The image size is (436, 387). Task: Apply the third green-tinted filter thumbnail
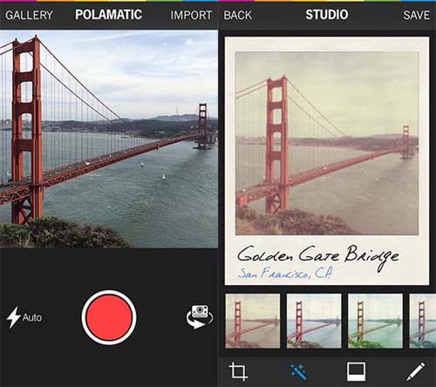[x=375, y=321]
